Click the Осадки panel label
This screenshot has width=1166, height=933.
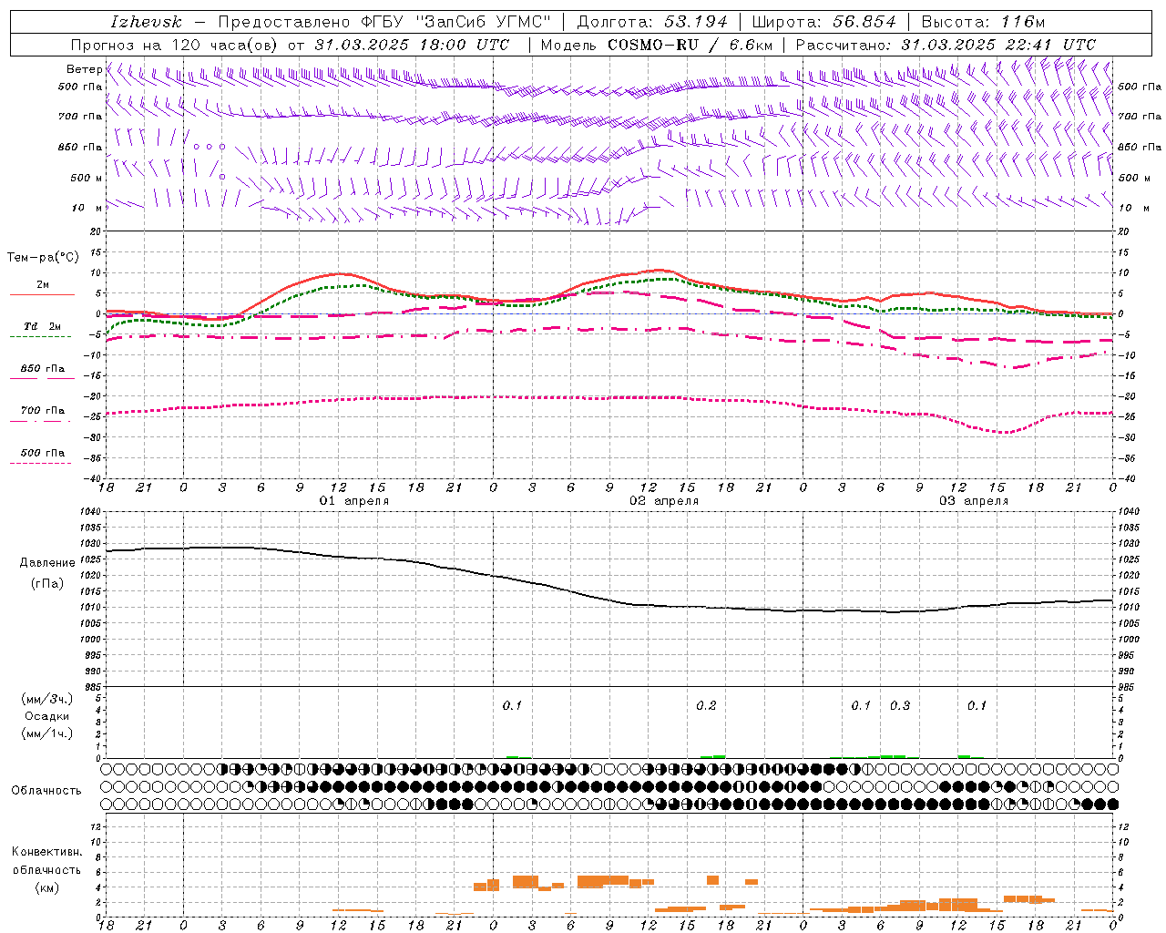pyautogui.click(x=47, y=716)
